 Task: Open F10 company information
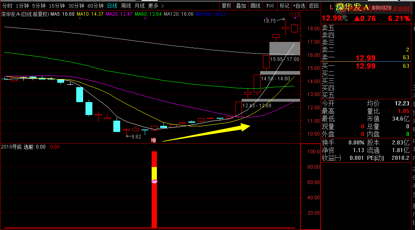(270, 6)
